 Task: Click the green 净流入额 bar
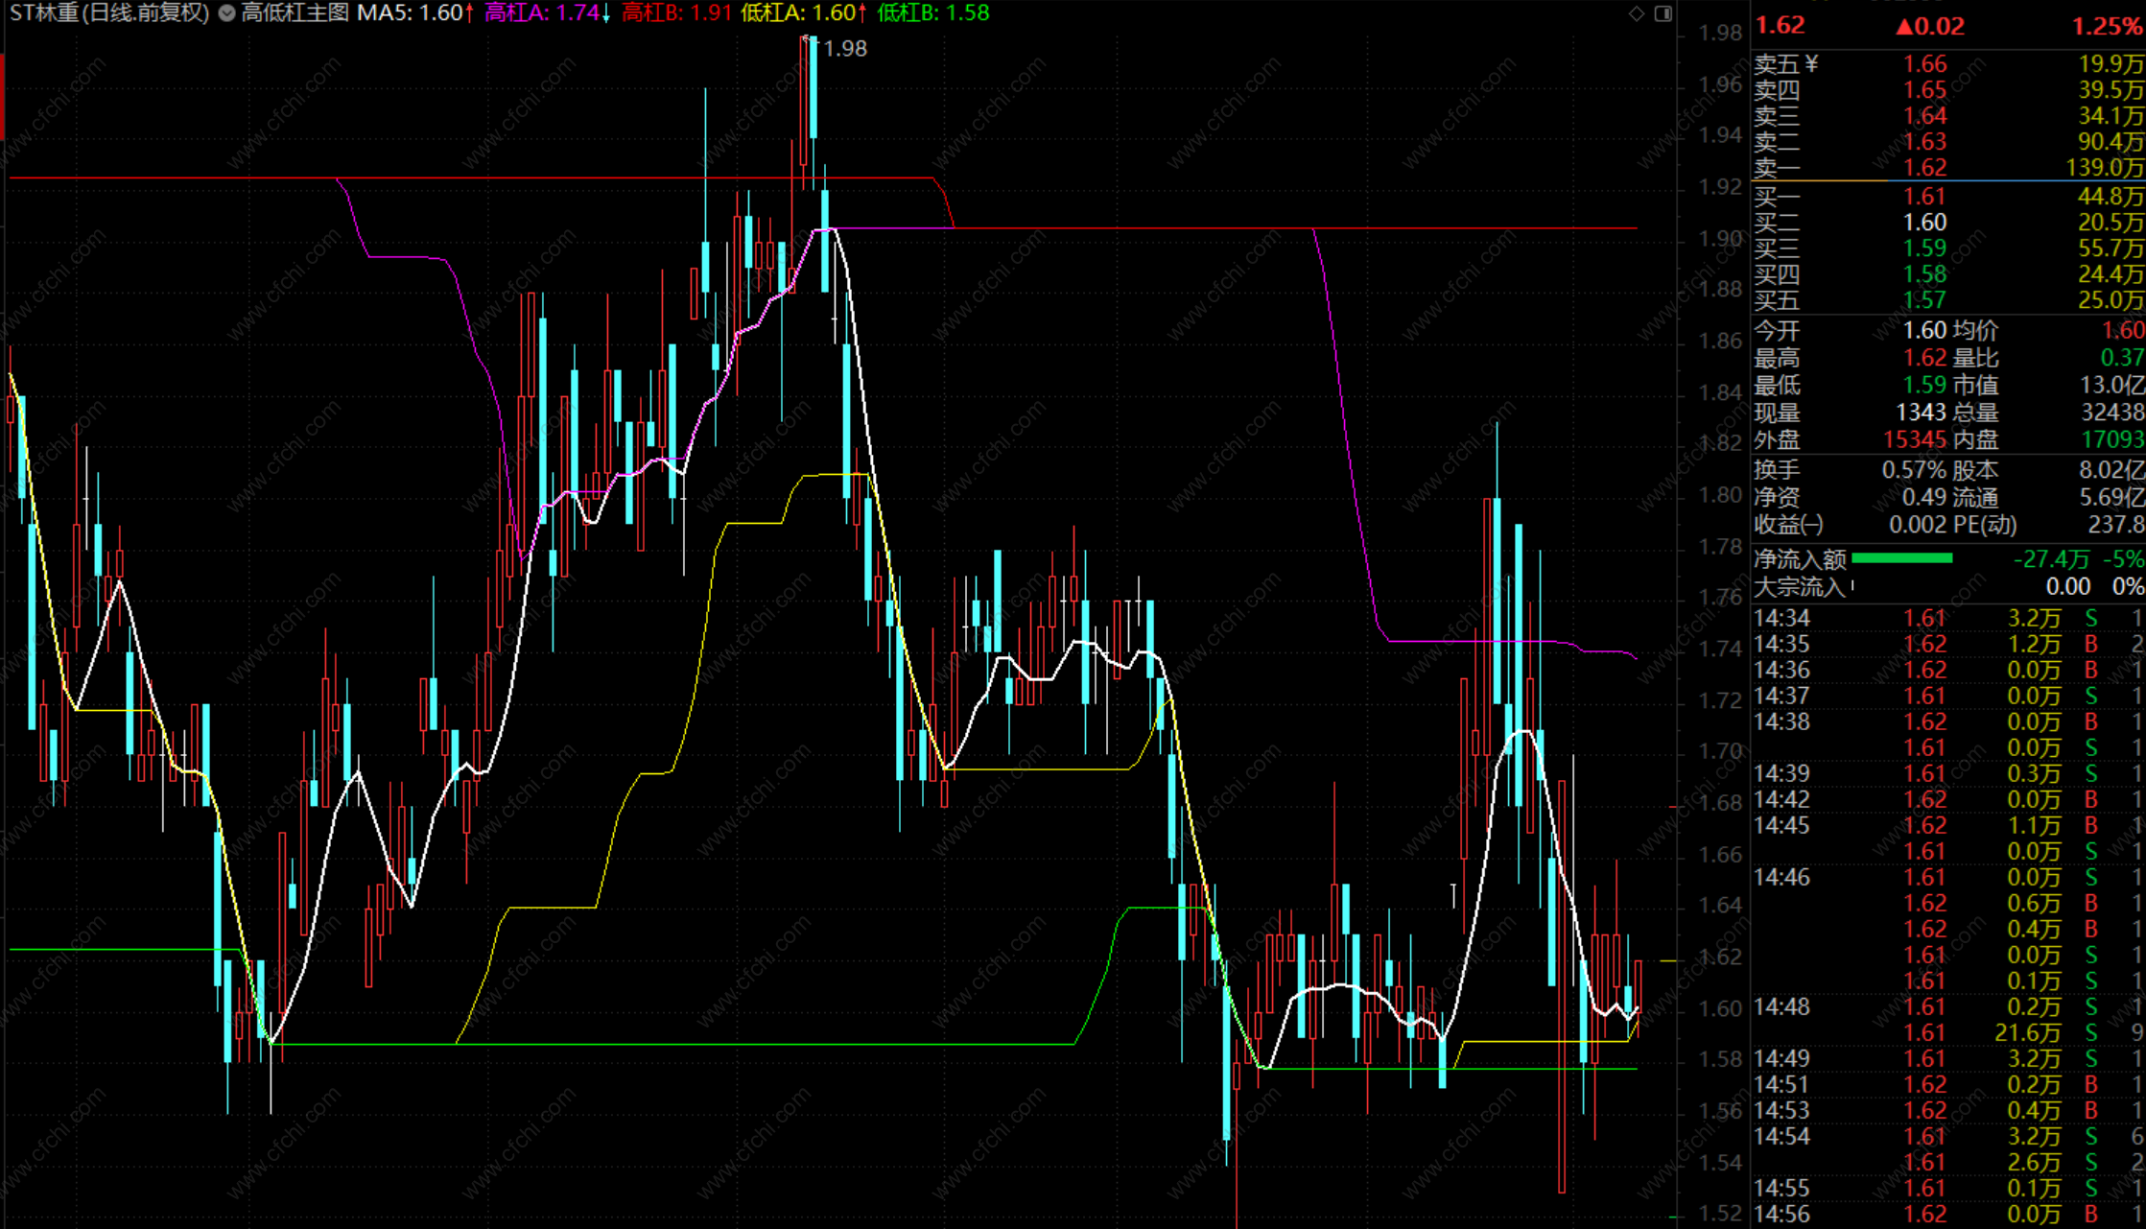[x=1901, y=558]
